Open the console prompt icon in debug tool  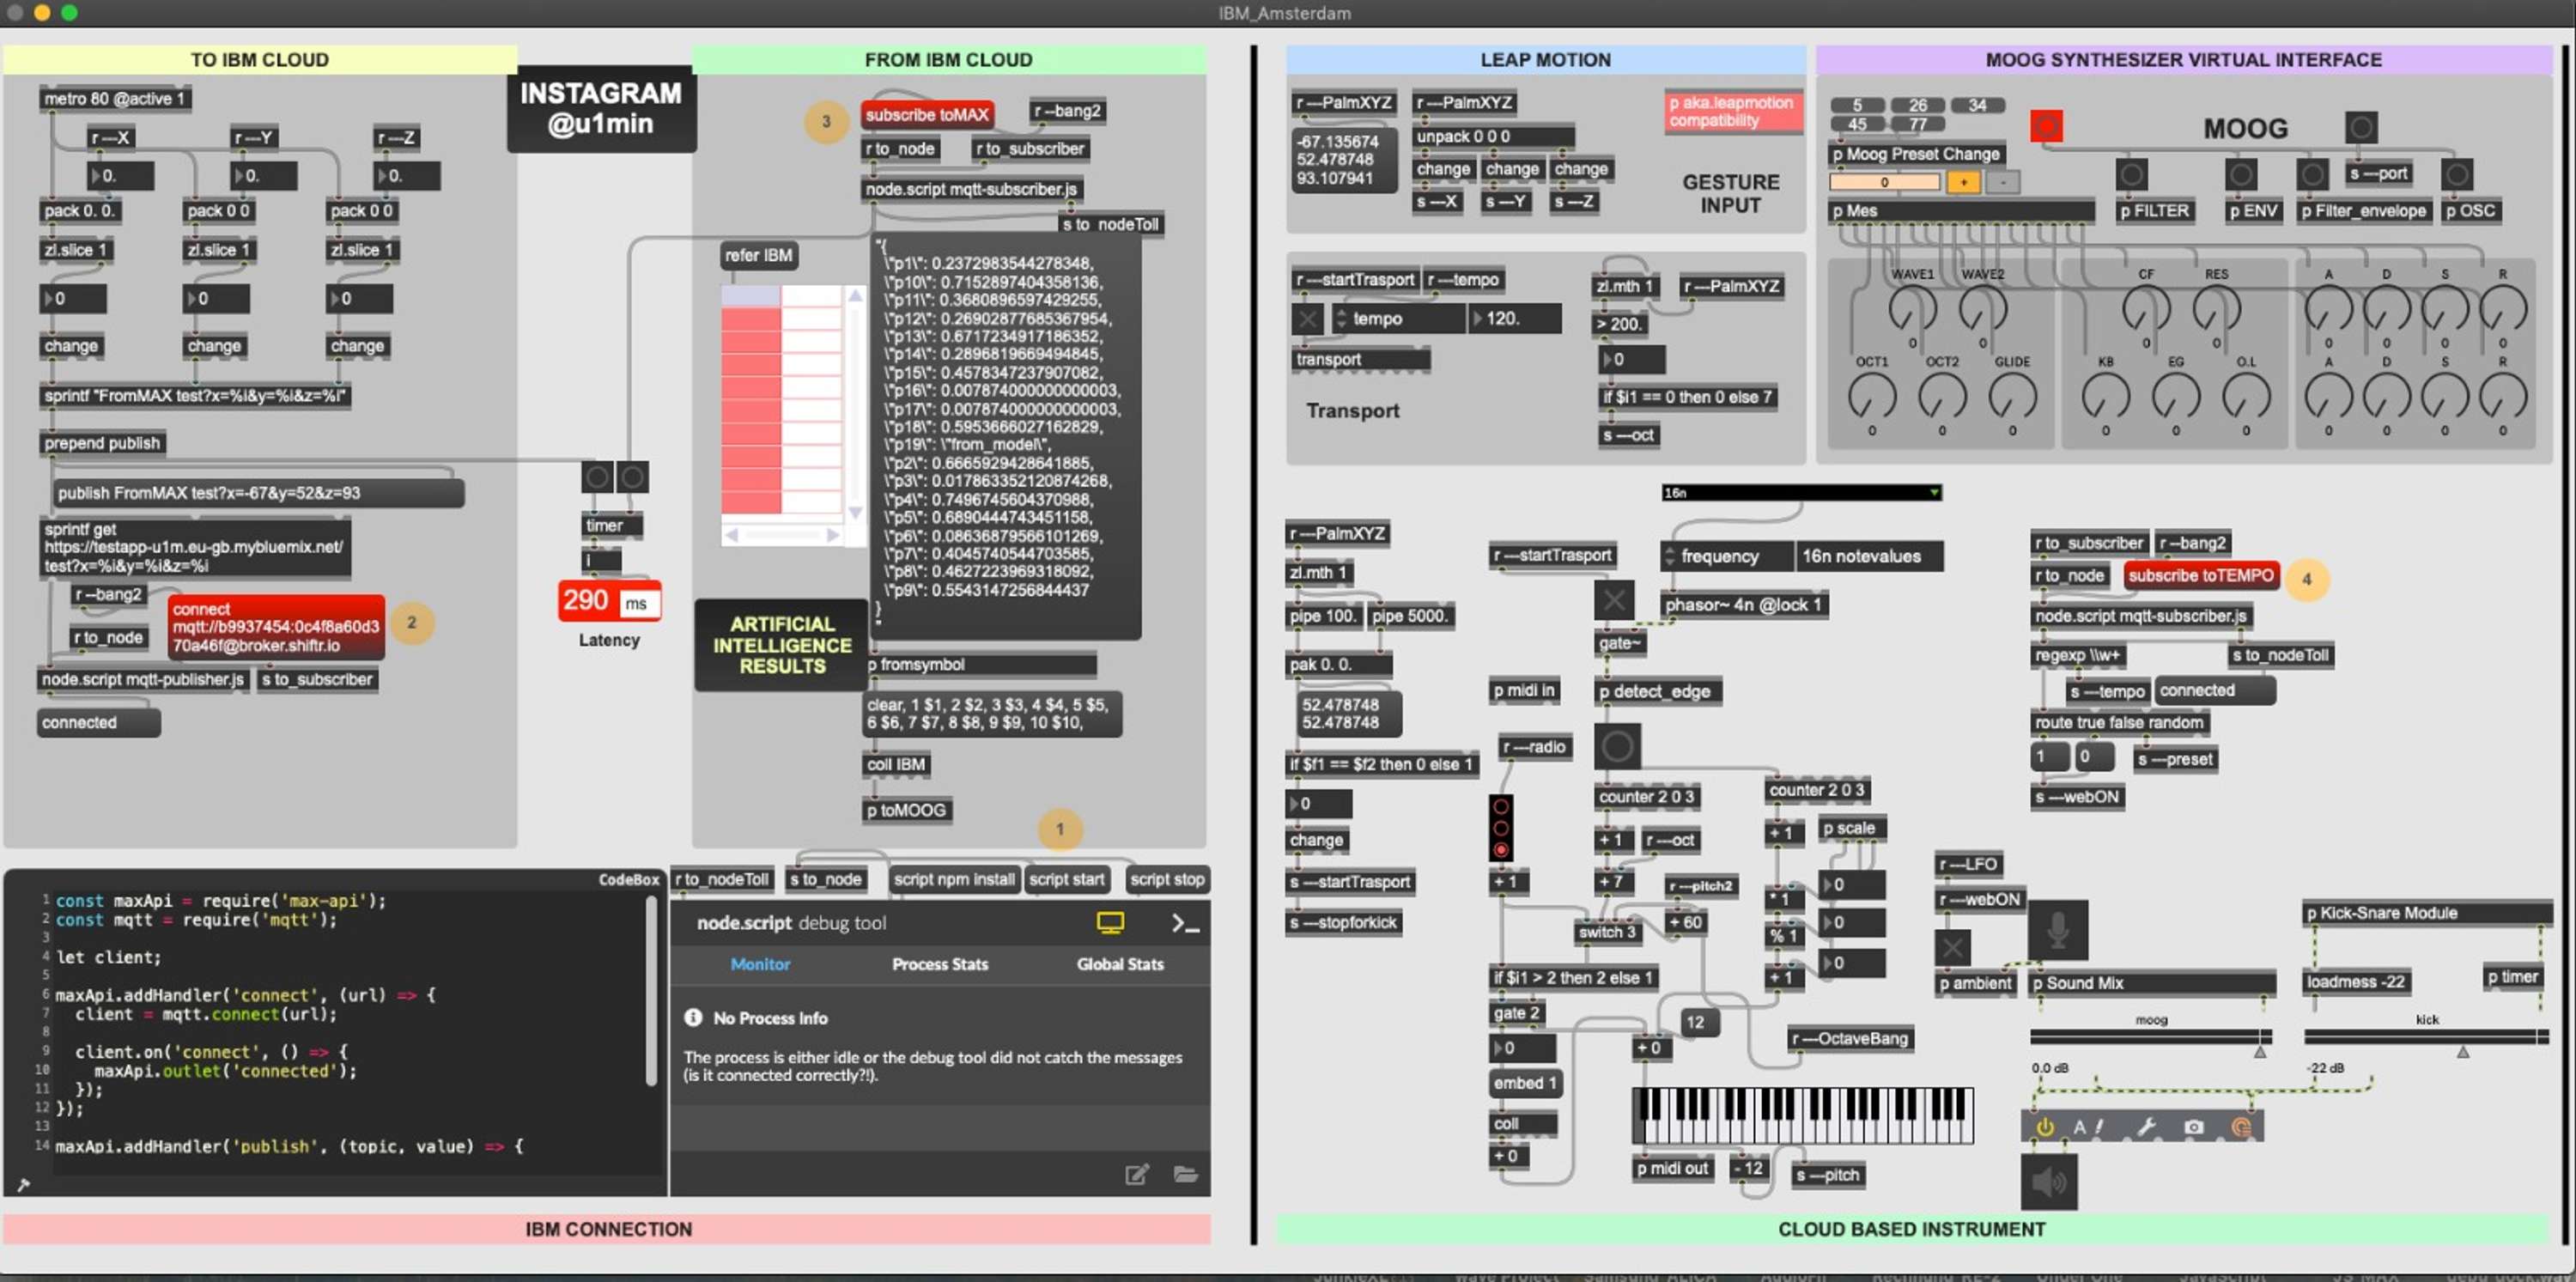tap(1185, 923)
